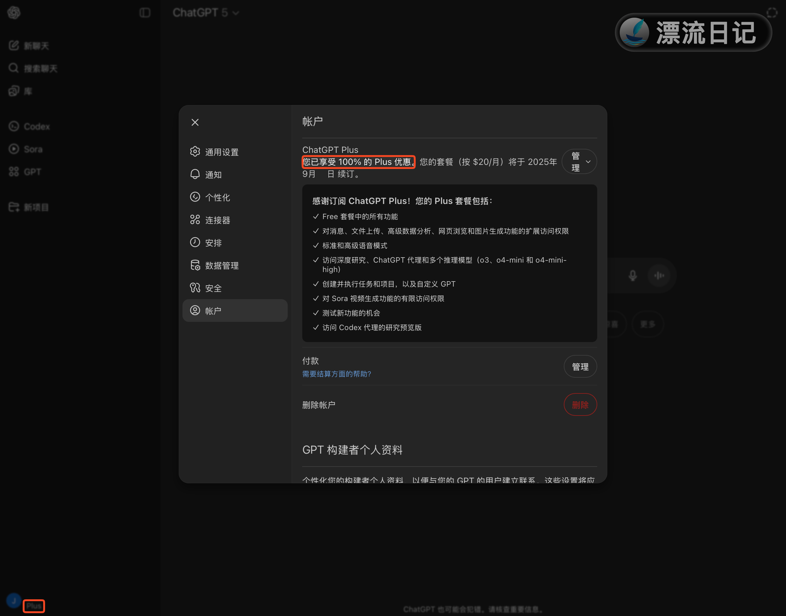Viewport: 786px width, 616px height.
Task: Open search chats (搜索聊天)
Action: [x=33, y=68]
